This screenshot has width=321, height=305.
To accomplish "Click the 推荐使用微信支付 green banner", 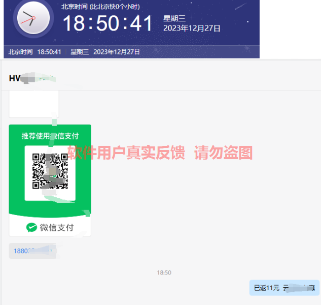I will pos(50,136).
